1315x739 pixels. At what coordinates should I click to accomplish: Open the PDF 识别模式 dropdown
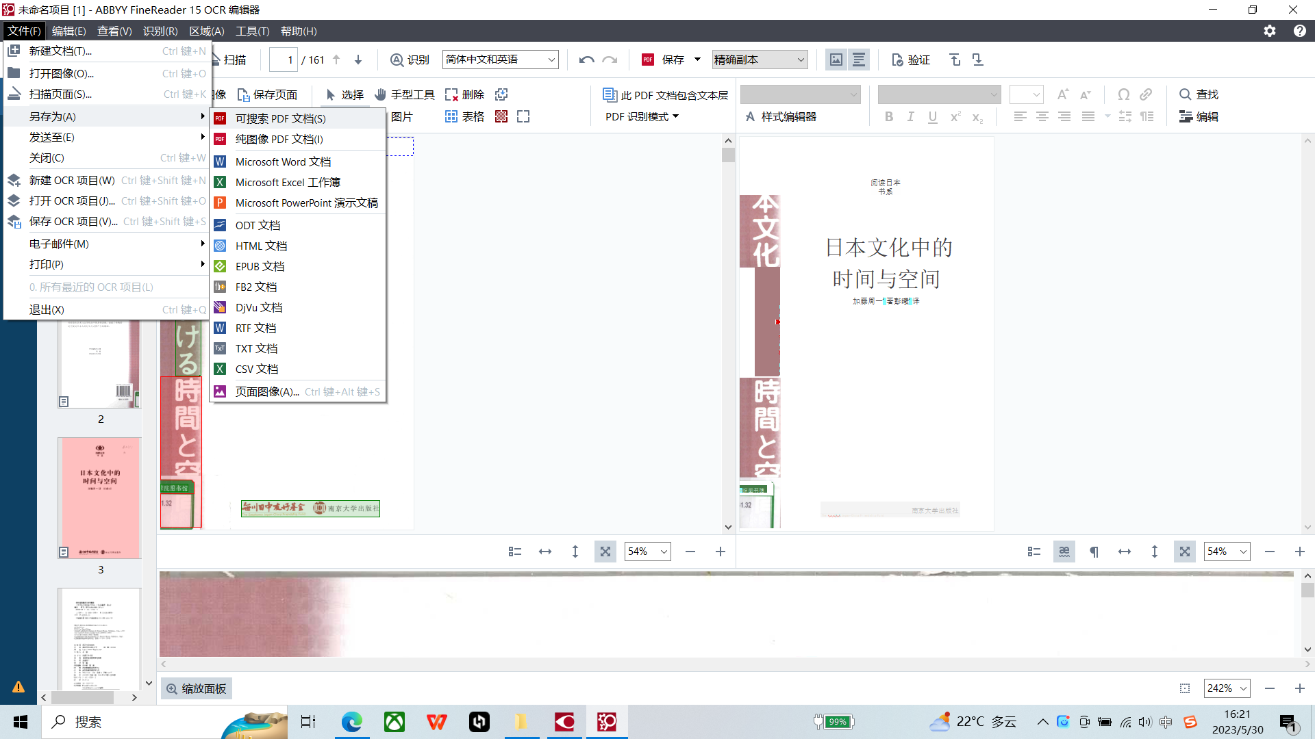(x=642, y=116)
